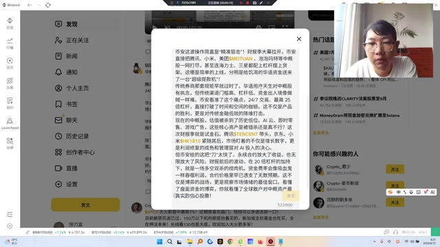440x247 pixels.
Task: Click the circular icon at the bottom of left rail
Action: point(10,226)
